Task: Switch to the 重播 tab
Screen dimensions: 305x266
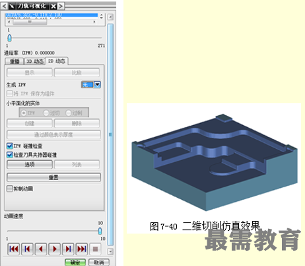Action: point(15,62)
